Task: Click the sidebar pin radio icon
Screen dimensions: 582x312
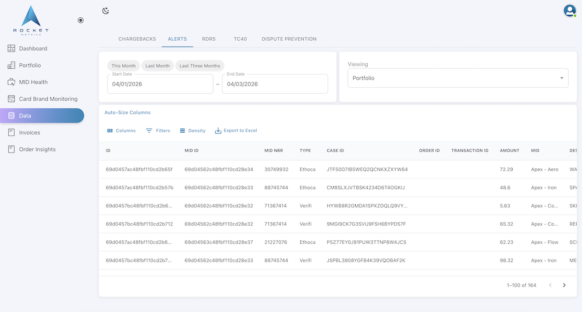Action: tap(80, 20)
